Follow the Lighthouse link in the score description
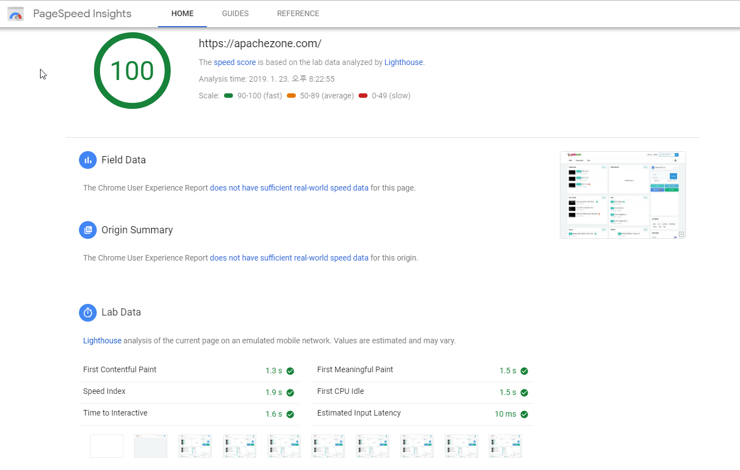740x470 pixels. 404,63
